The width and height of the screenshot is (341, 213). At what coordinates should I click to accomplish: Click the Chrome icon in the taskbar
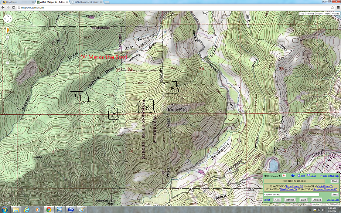(49, 210)
